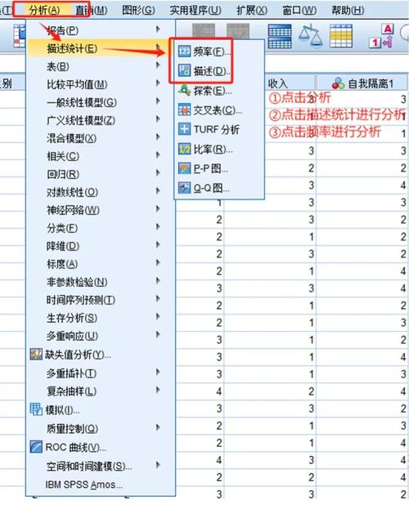
Task: Click the P-P 图 plot icon
Action: [x=184, y=168]
